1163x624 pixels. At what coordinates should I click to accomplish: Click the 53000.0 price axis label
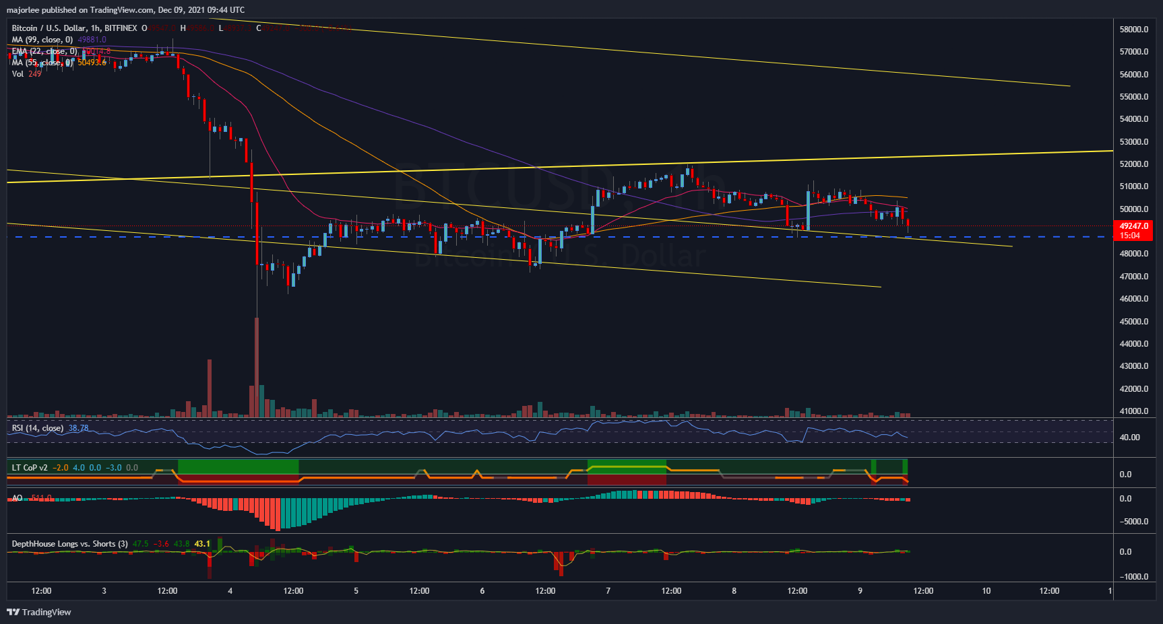pyautogui.click(x=1134, y=142)
